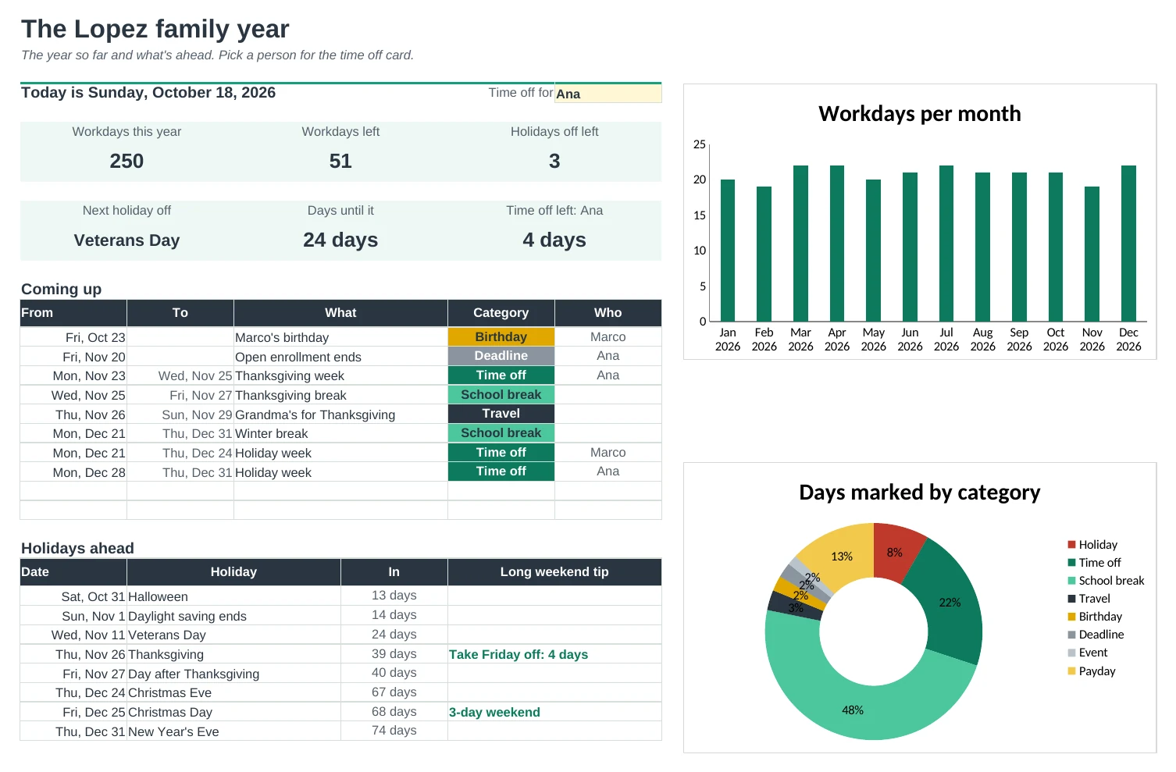
Task: Select "The Lopez family year" title
Action: (x=155, y=29)
